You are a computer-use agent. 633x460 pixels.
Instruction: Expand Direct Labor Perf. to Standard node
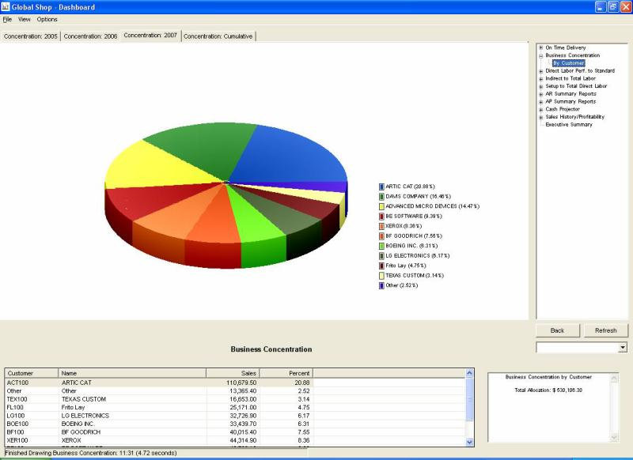point(541,71)
